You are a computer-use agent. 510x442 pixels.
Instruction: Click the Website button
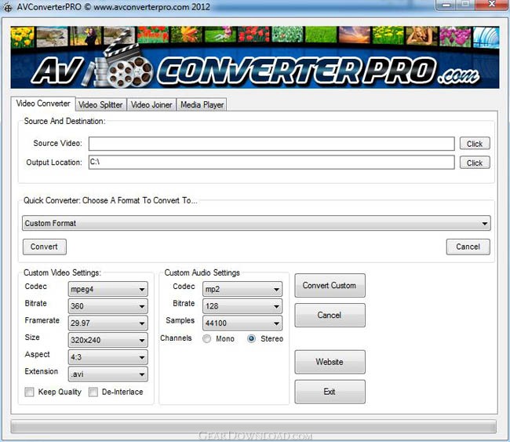[x=330, y=362]
